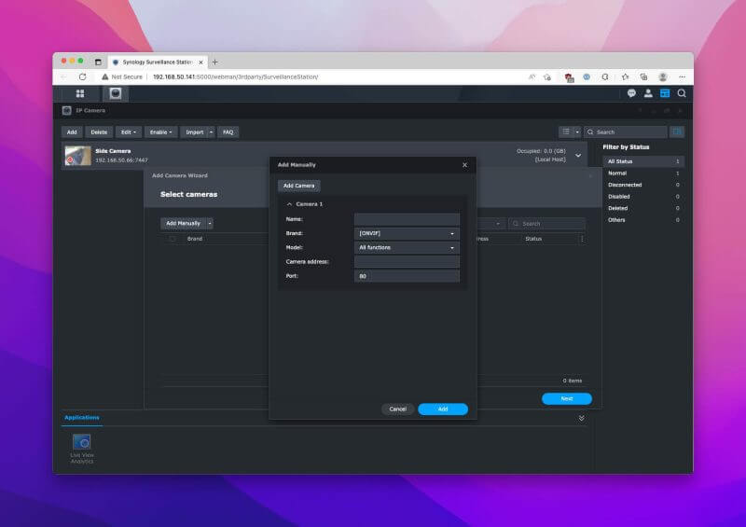
Task: Open the browser extensions puzzle icon
Action: click(605, 76)
